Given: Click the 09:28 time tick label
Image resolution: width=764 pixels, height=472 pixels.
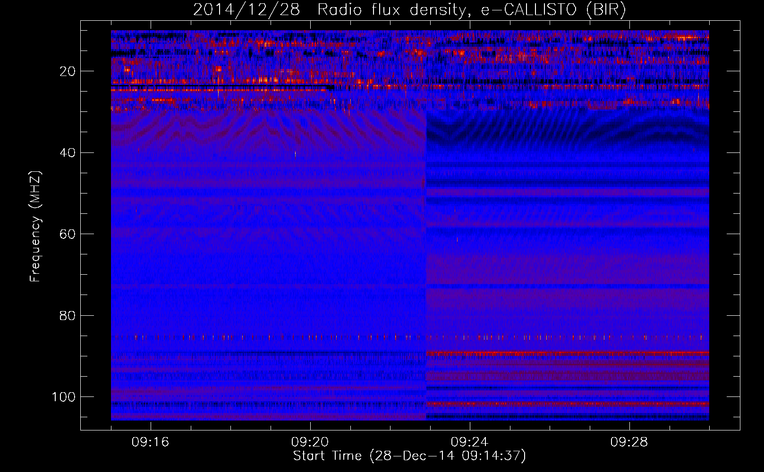Looking at the screenshot, I should (629, 442).
